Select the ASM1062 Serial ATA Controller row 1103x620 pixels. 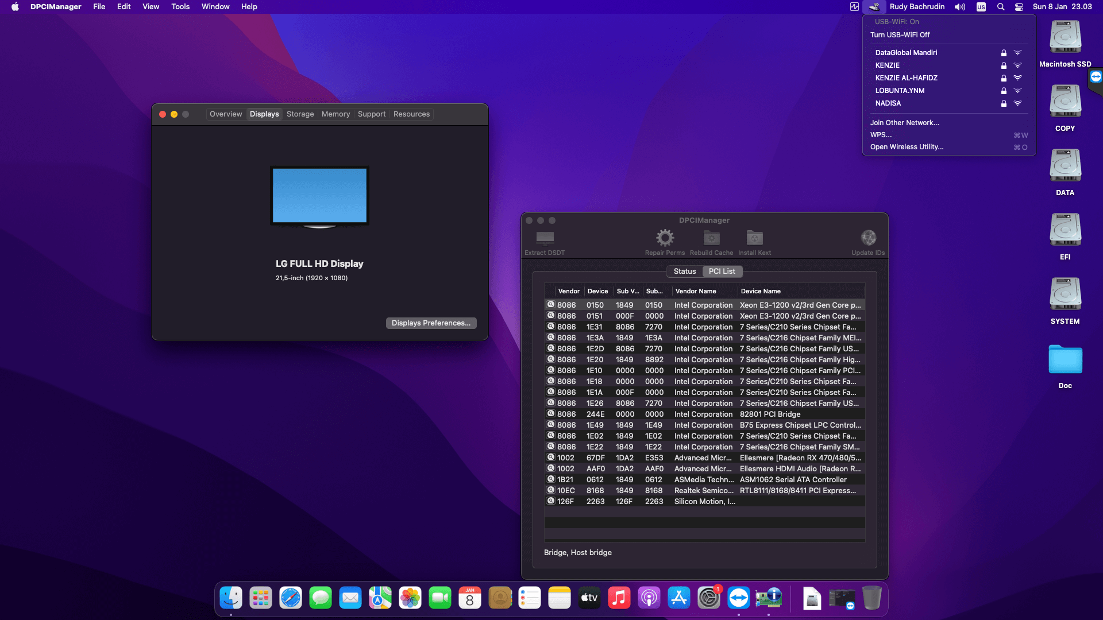point(705,480)
